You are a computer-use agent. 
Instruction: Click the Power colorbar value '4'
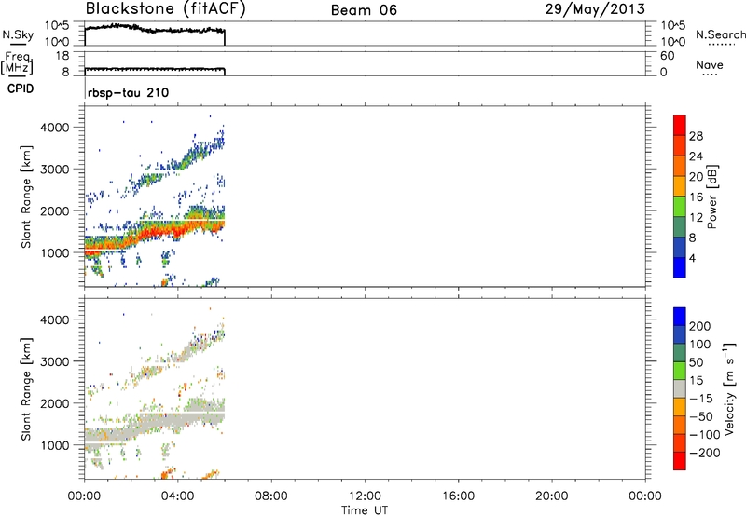pyautogui.click(x=692, y=258)
